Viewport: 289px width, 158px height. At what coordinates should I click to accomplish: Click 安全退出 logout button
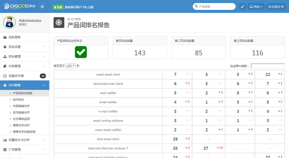click(275, 6)
